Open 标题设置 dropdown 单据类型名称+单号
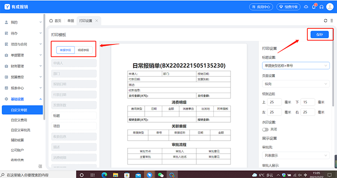This screenshot has height=178, width=337. (x=296, y=66)
